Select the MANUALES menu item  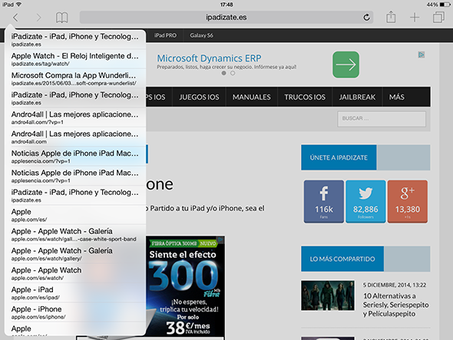[252, 97]
